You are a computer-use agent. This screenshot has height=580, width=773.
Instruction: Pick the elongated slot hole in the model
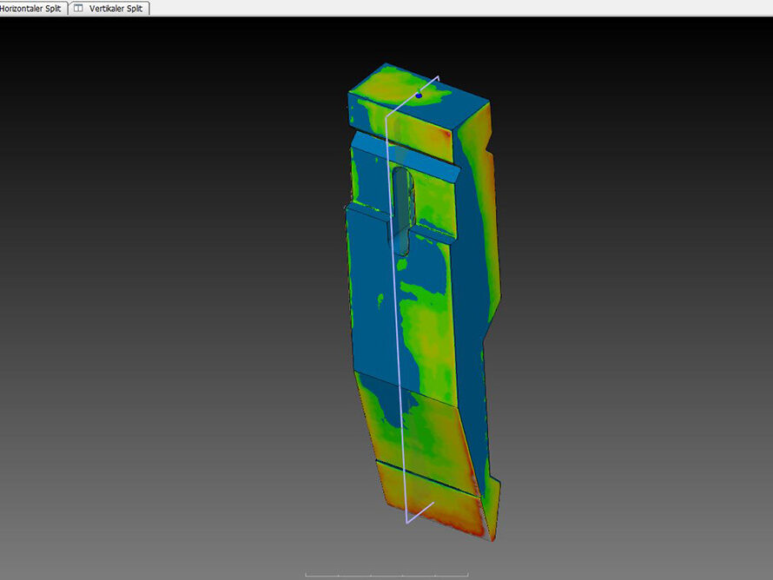point(402,208)
